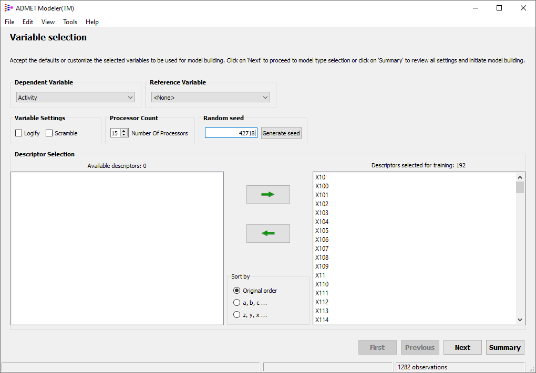Open the Edit menu

pyautogui.click(x=28, y=22)
